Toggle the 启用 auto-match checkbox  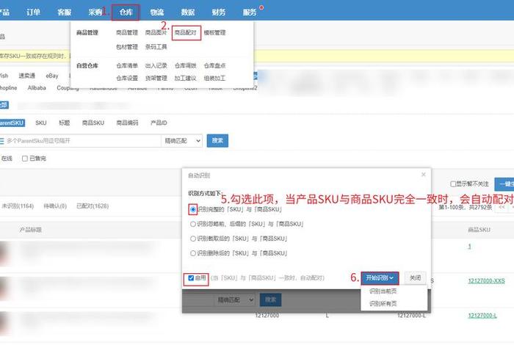(x=191, y=278)
